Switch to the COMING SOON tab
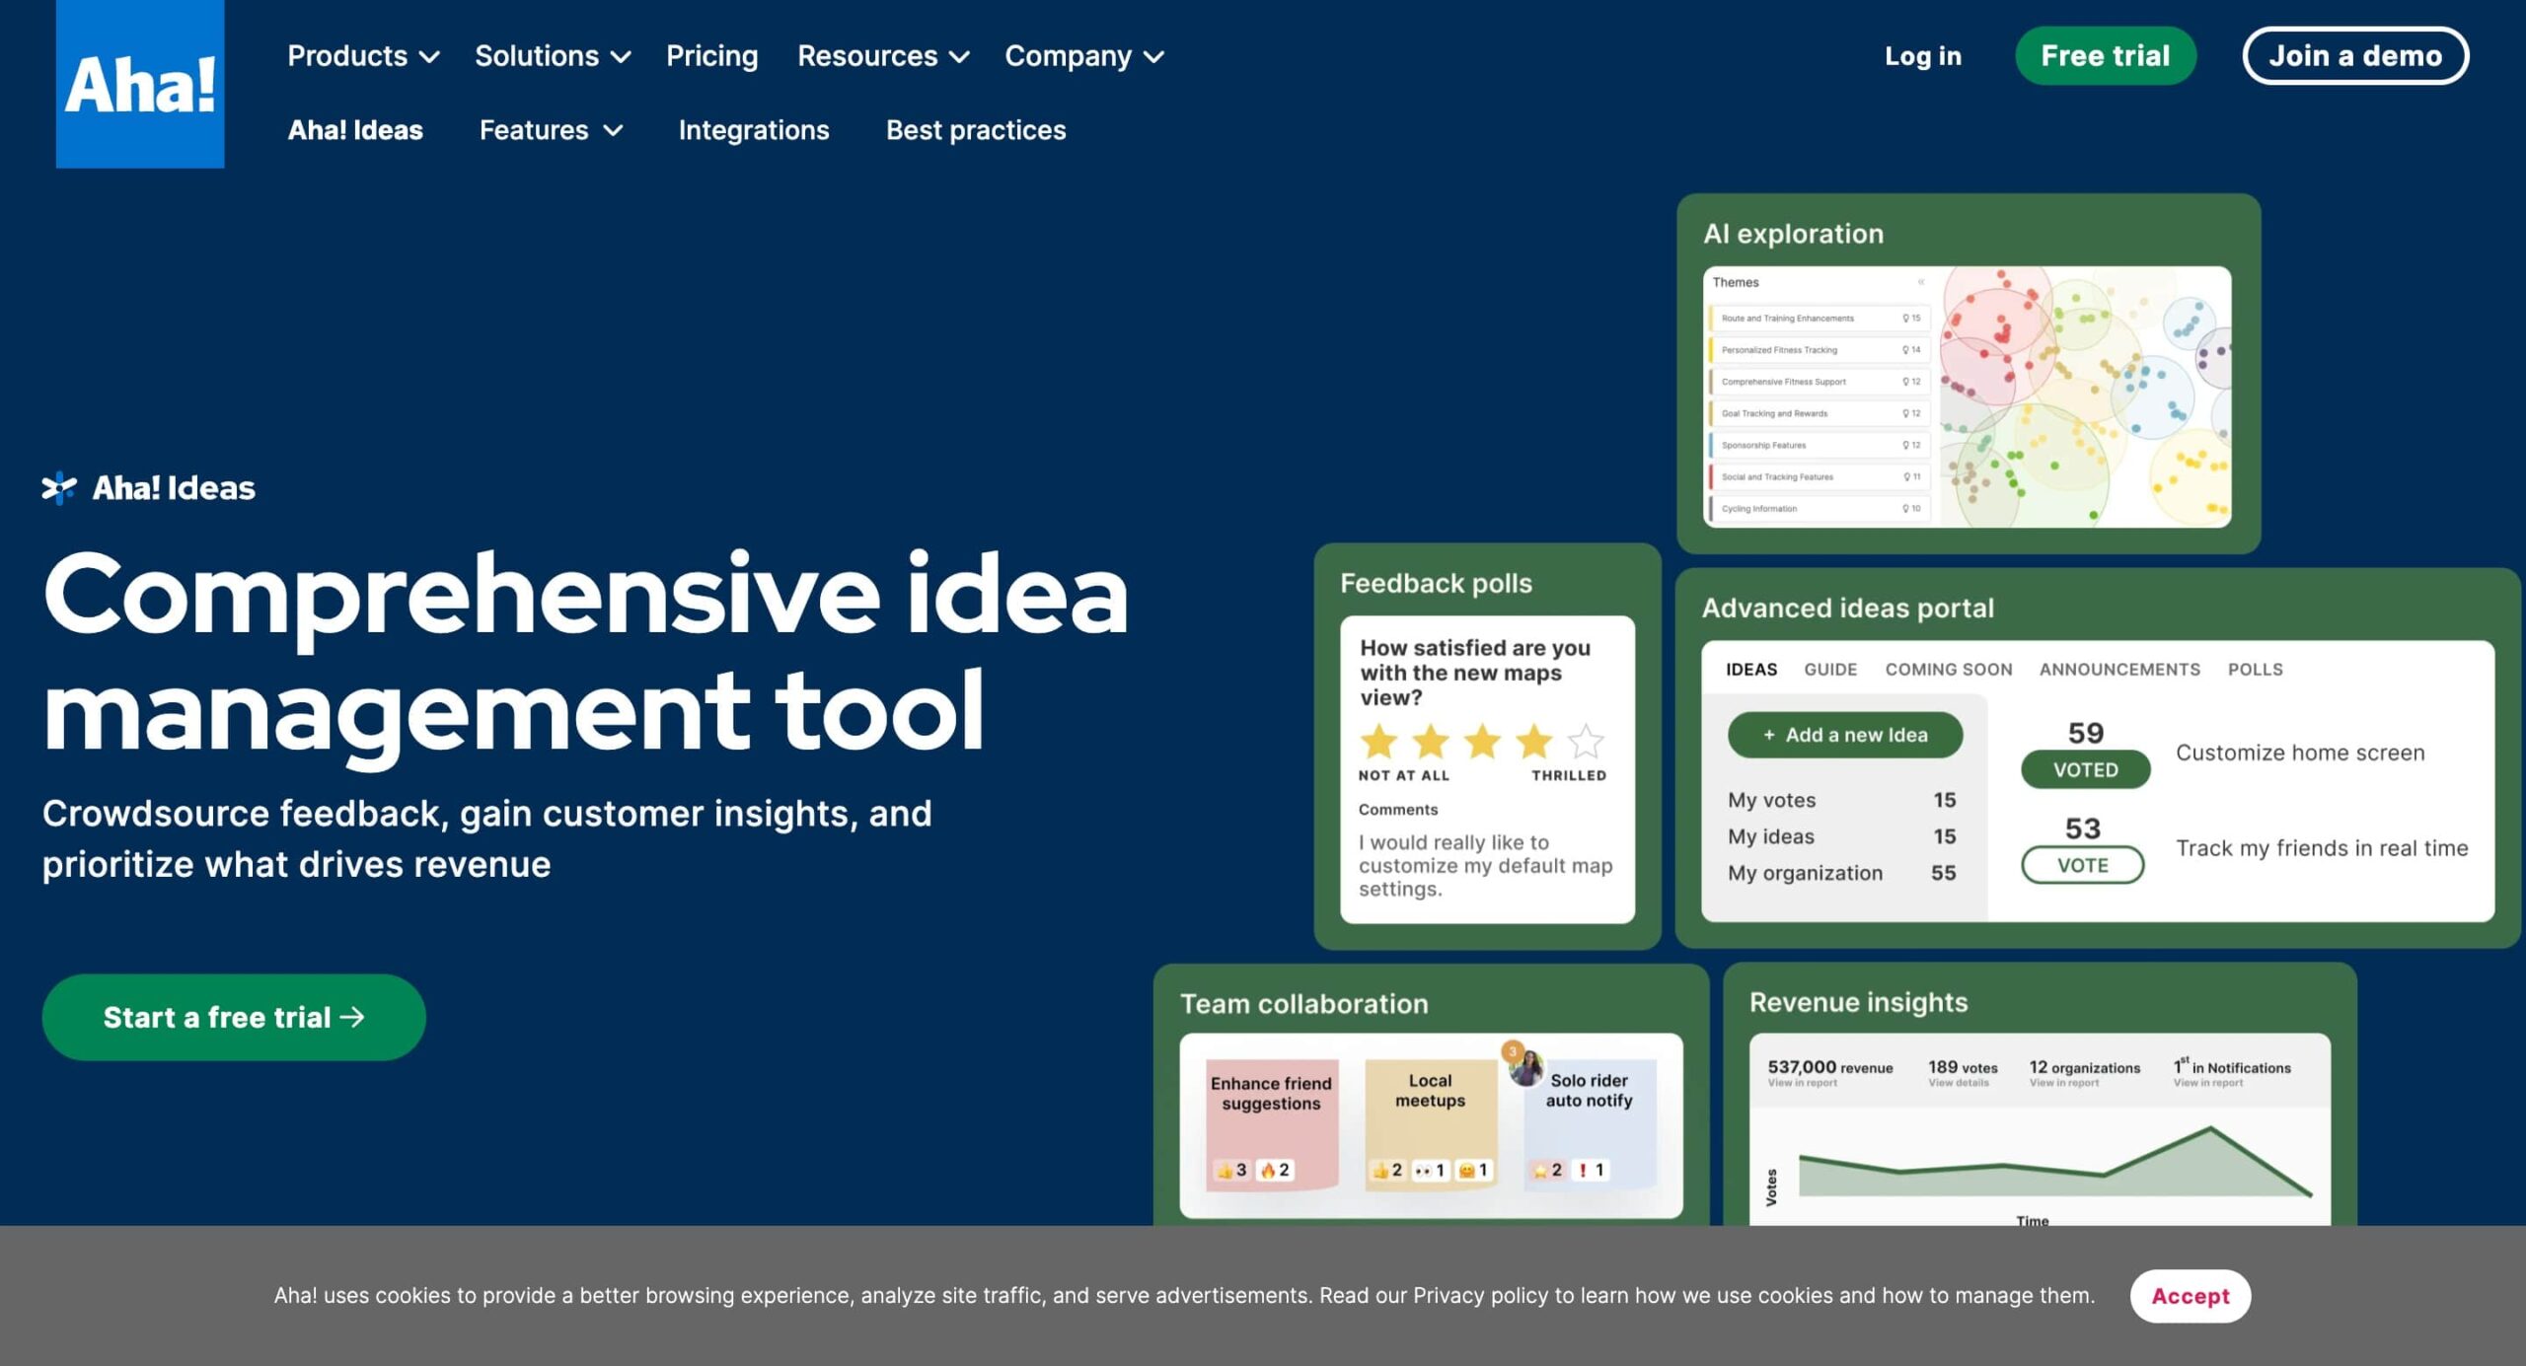 [1948, 669]
